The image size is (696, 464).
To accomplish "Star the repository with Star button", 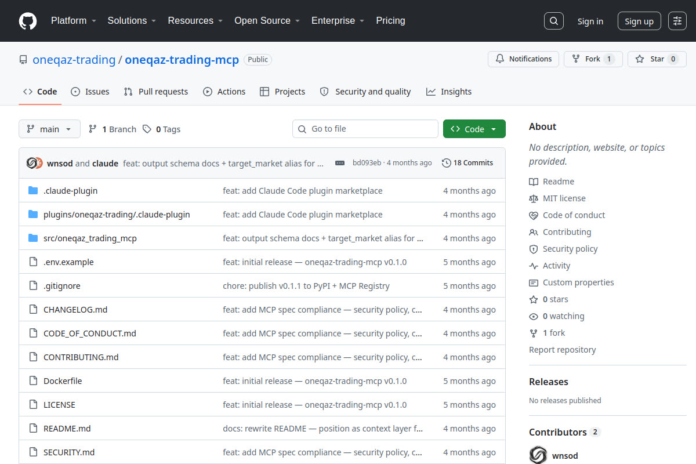I will tap(657, 59).
